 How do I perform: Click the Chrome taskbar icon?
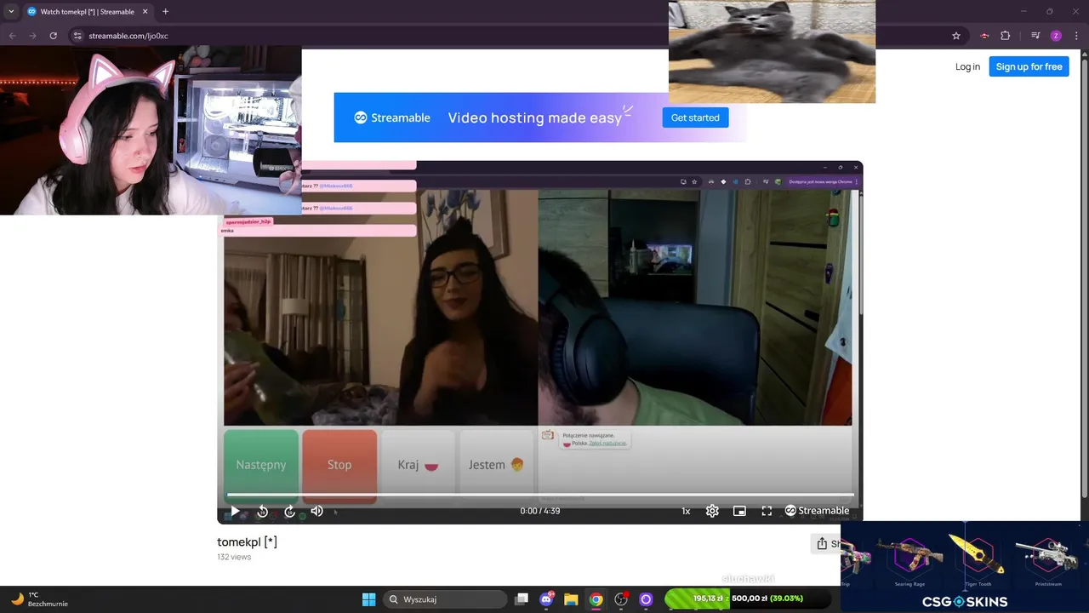[596, 599]
